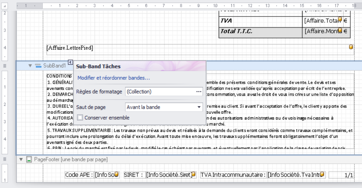362x188 pixels.
Task: Collapse the SubBand1 band
Action: [30, 66]
